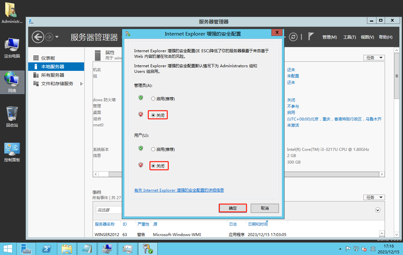
Task: Click the IE ESC dialog taskbar icon
Action: click(148, 249)
